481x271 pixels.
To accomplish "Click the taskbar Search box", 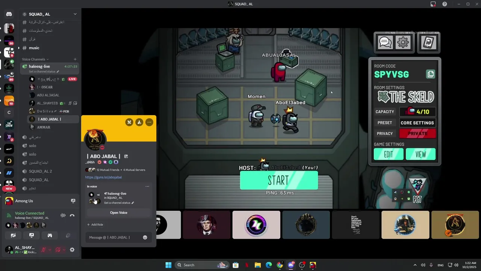I will point(203,265).
